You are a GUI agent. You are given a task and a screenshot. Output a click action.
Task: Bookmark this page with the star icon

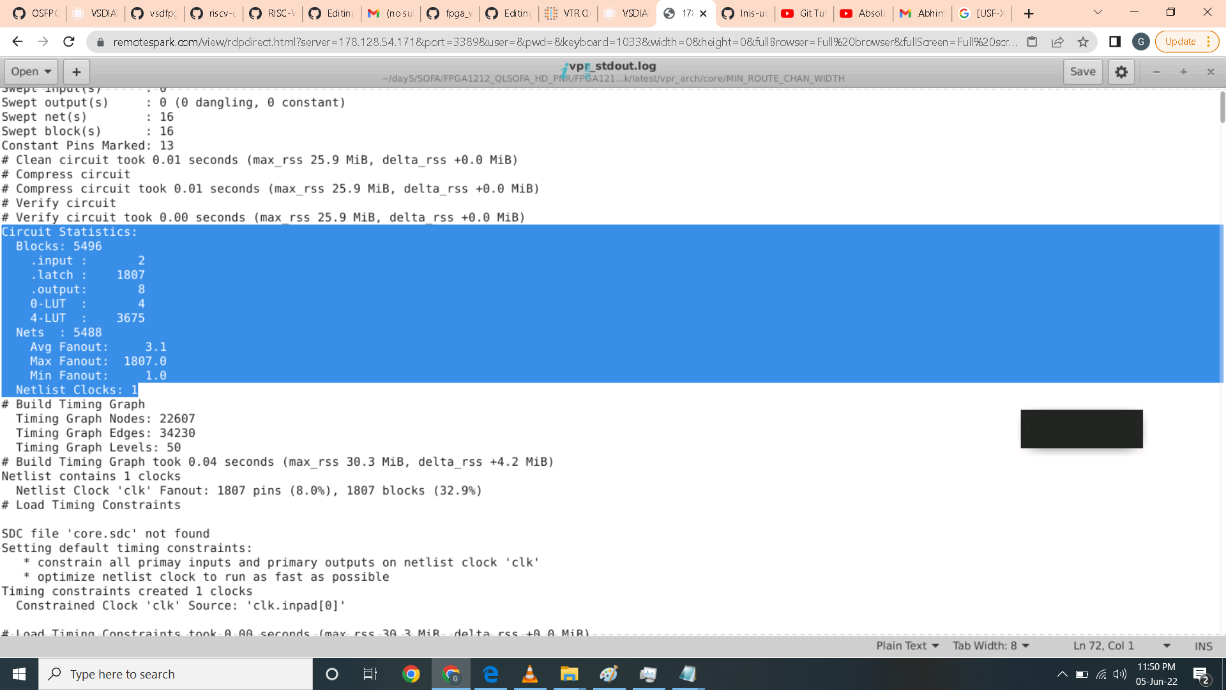tap(1083, 42)
